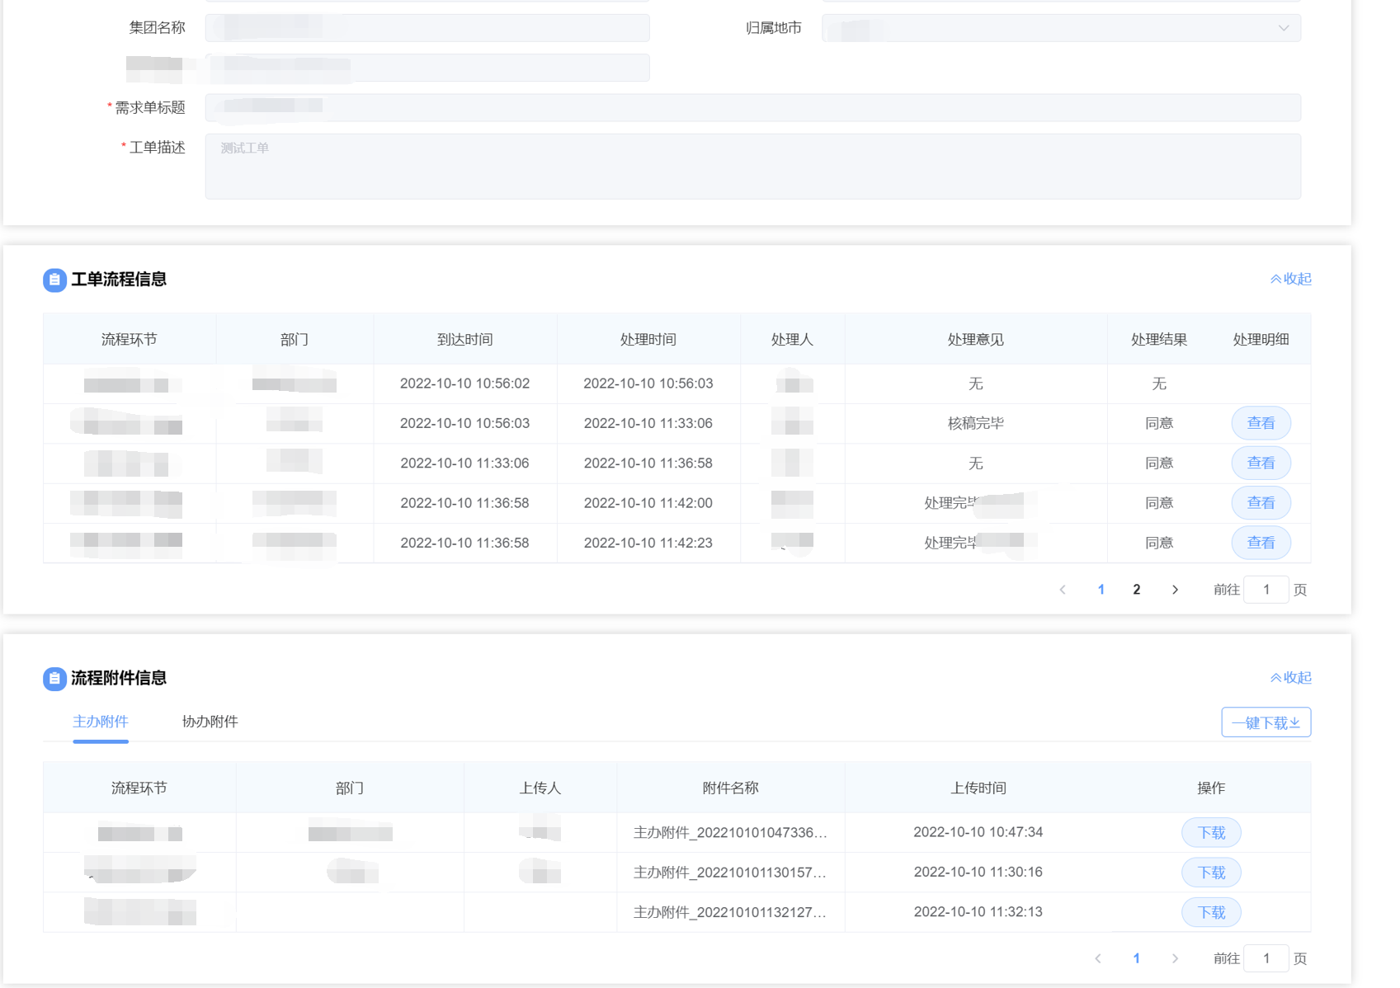
Task: Click previous page arrow in attachment pagination
Action: pos(1098,958)
